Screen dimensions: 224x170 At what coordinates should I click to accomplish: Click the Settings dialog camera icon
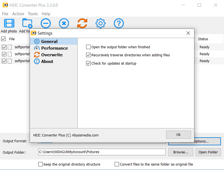(x=34, y=33)
